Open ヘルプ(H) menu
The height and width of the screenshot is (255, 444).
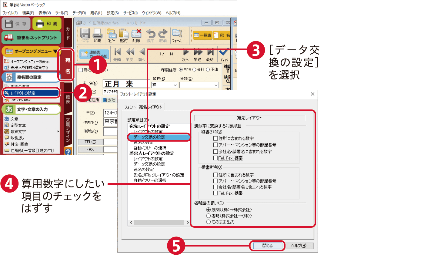(x=173, y=13)
